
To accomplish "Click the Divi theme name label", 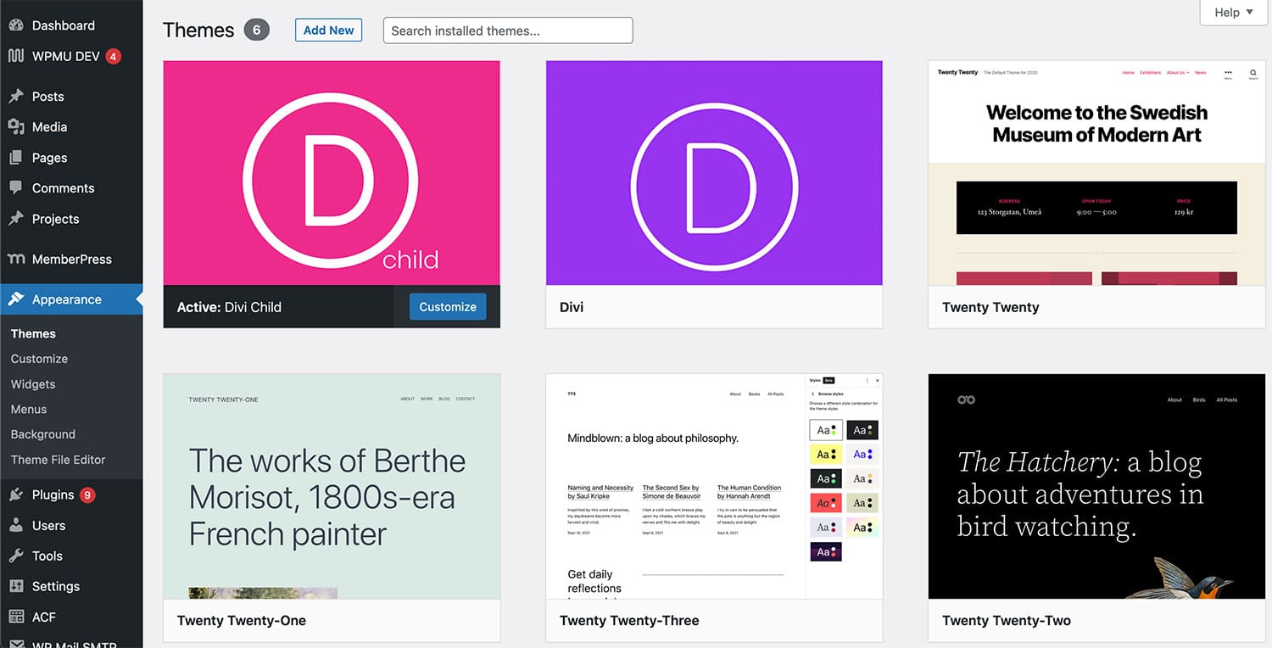I will [x=572, y=307].
